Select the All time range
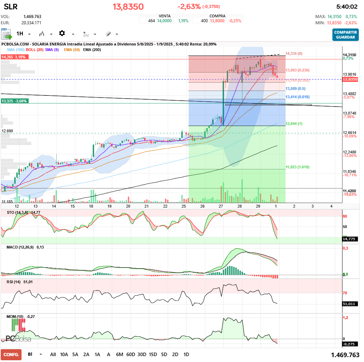Viewport: 364px width, 362px height. pyautogui.click(x=53, y=354)
